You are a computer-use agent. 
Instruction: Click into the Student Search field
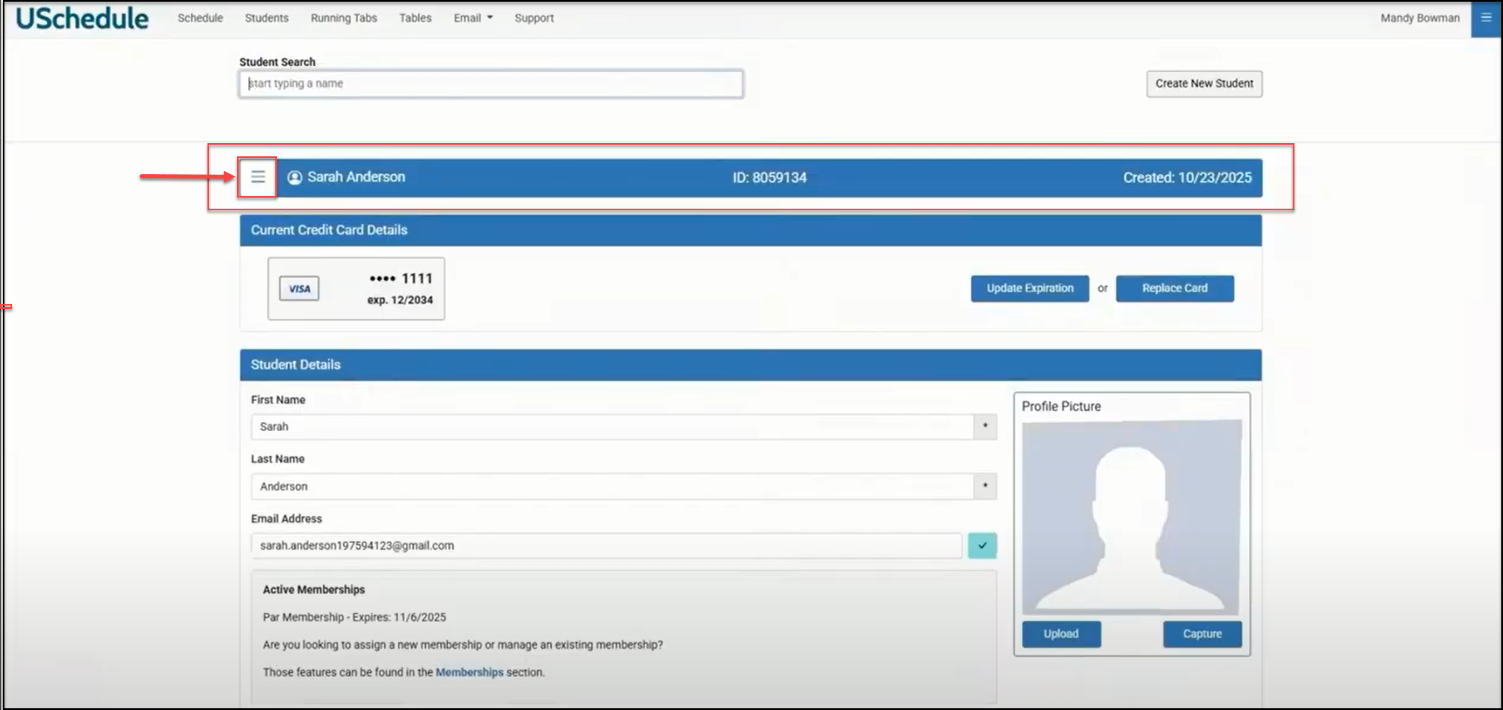pyautogui.click(x=491, y=83)
